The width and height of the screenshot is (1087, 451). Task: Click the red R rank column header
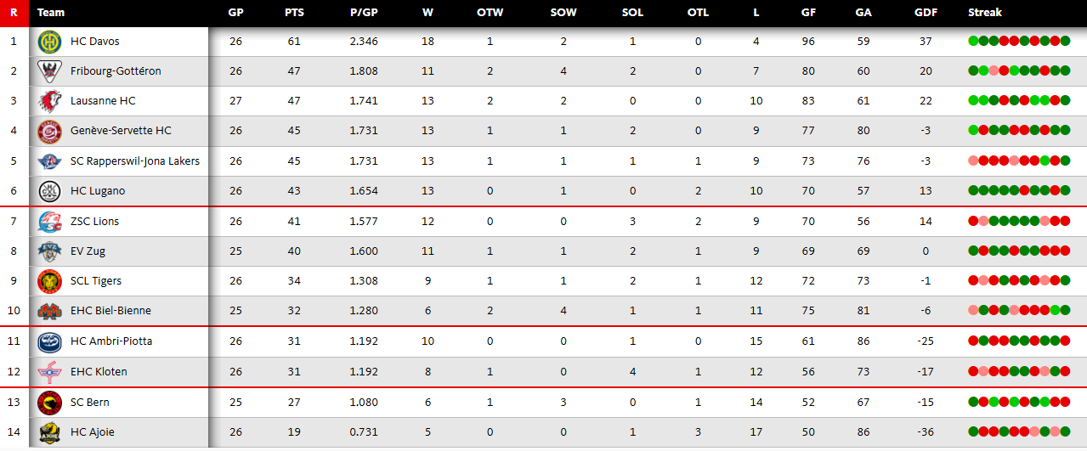point(14,13)
